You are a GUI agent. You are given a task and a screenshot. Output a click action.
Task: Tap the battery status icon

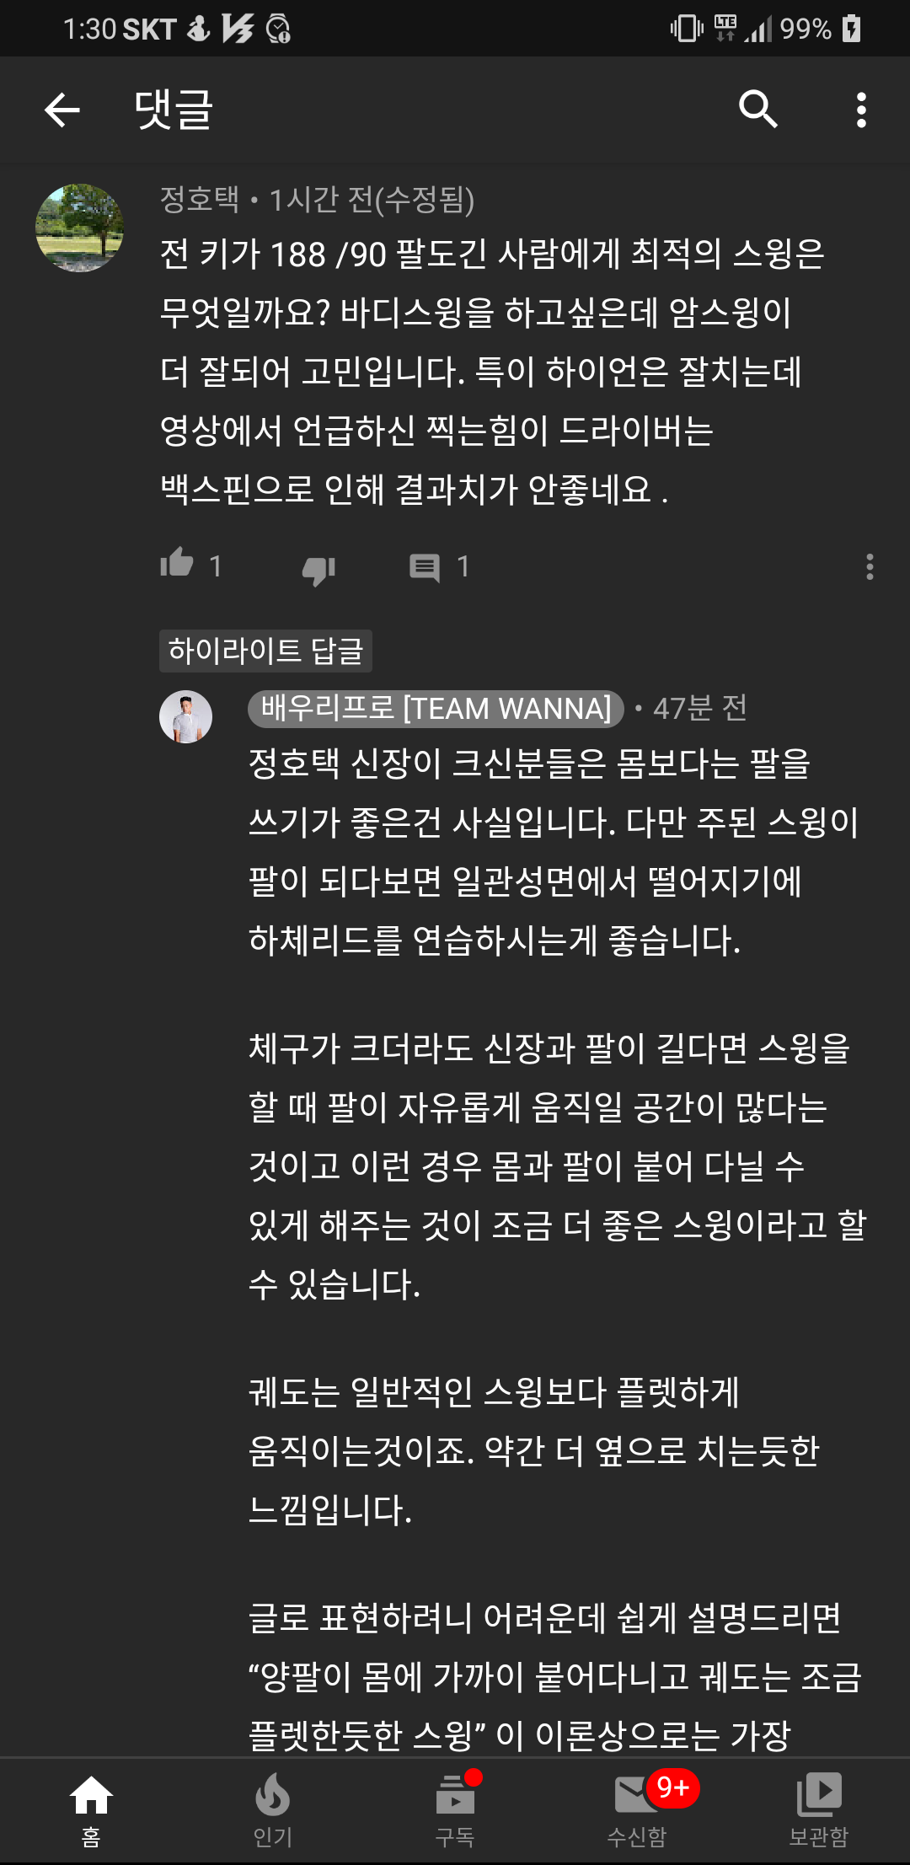coord(851,29)
